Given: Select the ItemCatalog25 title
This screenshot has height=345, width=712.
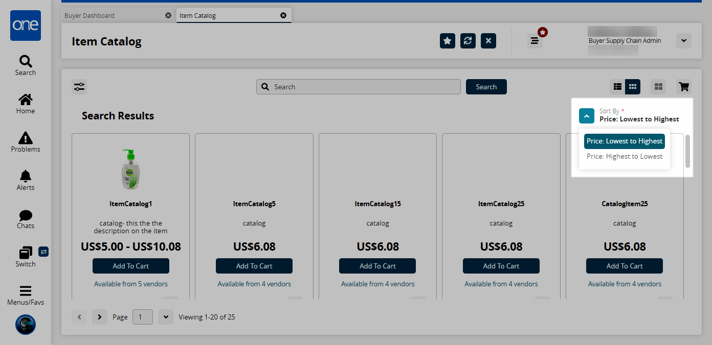Looking at the screenshot, I should pos(501,204).
